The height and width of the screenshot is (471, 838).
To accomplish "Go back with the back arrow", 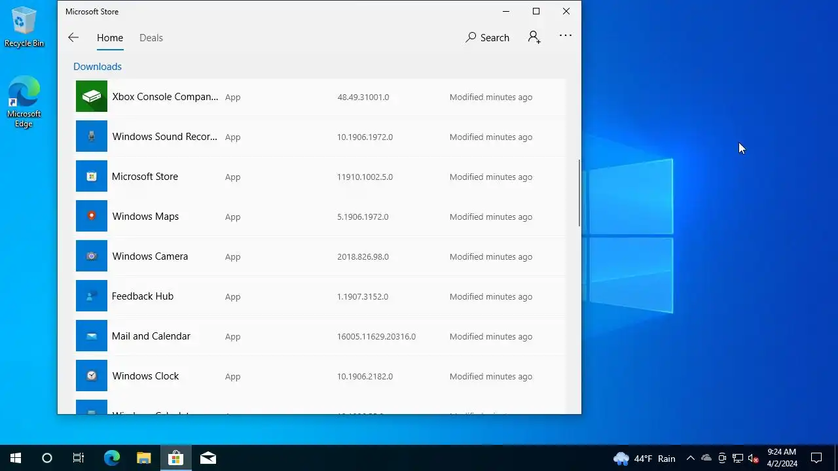I will (73, 38).
